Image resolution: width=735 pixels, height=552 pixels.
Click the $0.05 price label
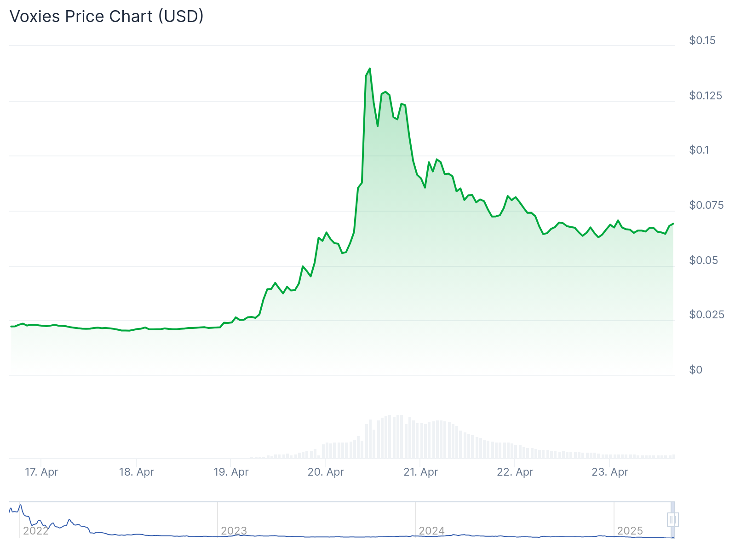pos(703,260)
